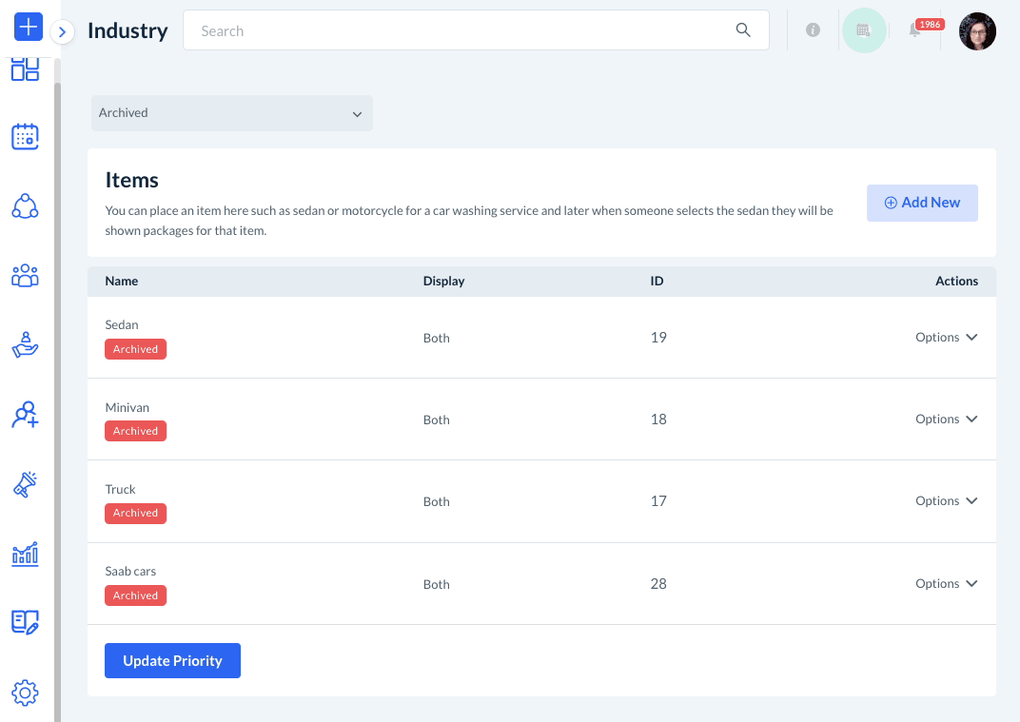Open the add-user icon in sidebar
This screenshot has height=722, width=1020.
click(x=25, y=415)
